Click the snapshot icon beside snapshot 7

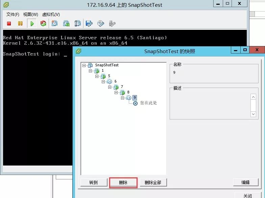pyautogui.click(x=116, y=87)
